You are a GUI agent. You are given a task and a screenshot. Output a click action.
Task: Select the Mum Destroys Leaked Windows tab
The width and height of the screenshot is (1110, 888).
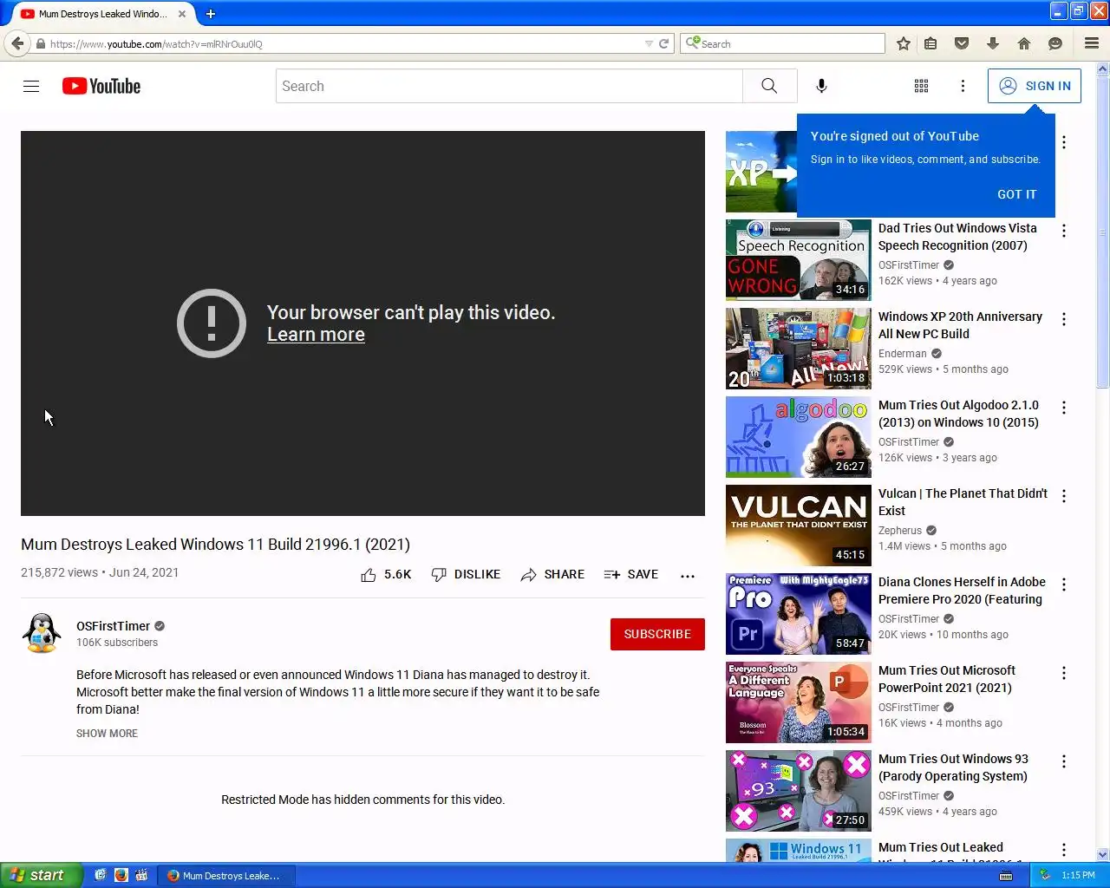102,14
